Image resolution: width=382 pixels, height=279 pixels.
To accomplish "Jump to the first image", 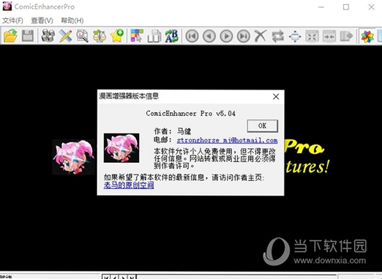I will click(x=192, y=36).
